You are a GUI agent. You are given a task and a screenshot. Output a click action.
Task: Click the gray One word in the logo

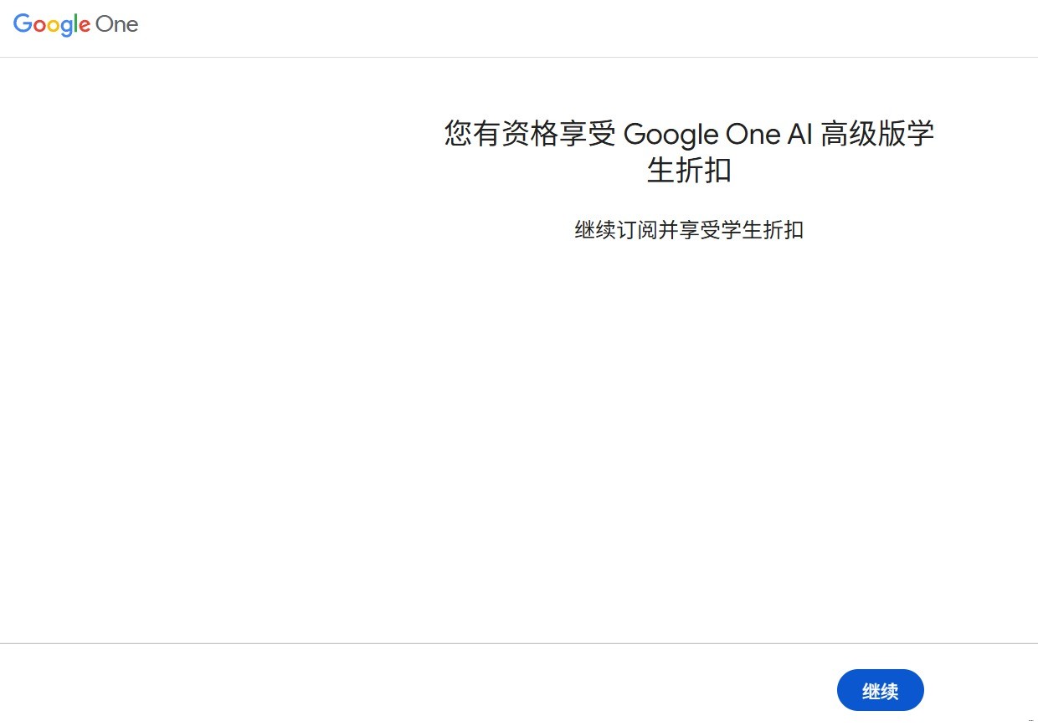click(116, 24)
